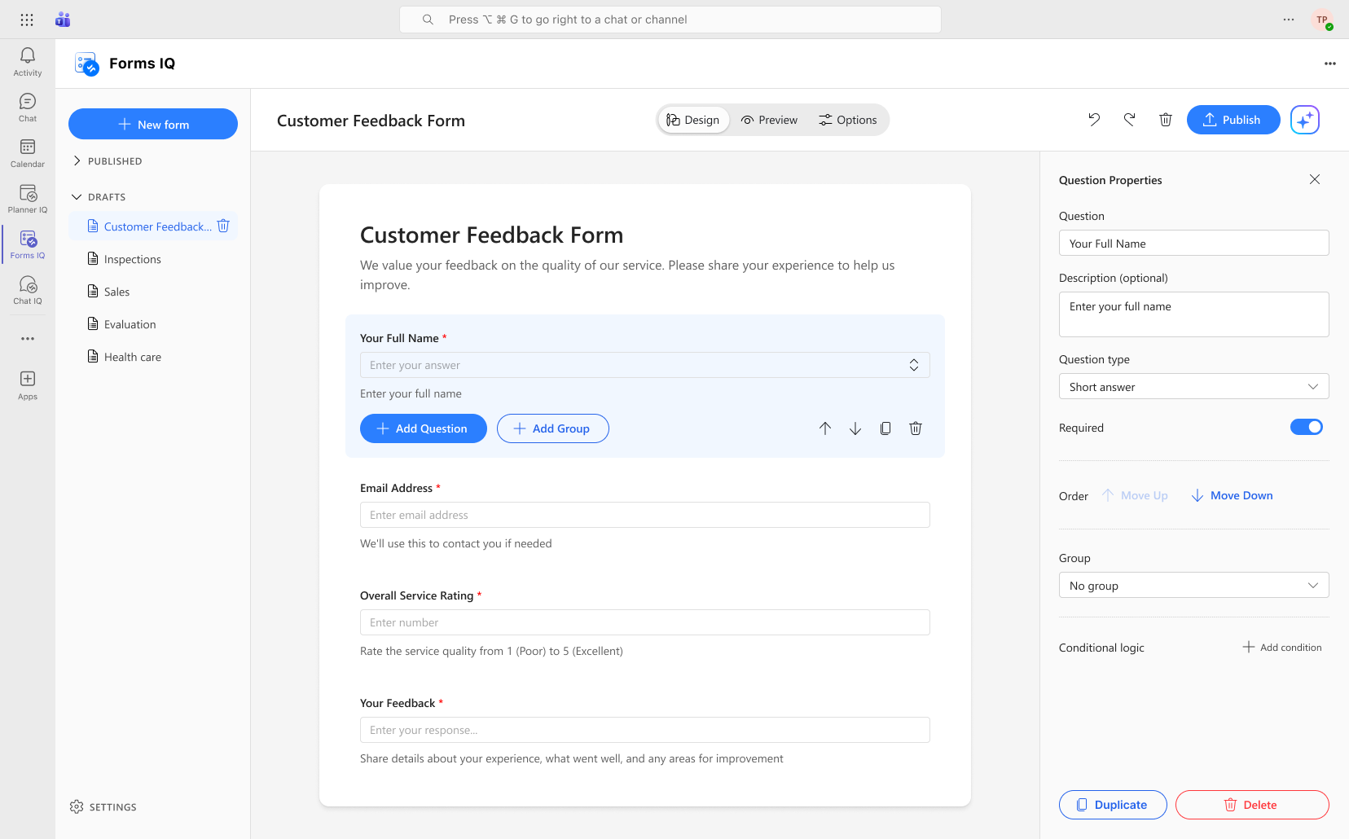The width and height of the screenshot is (1349, 839).
Task: Duplicate question using the copy icon
Action: (x=885, y=428)
